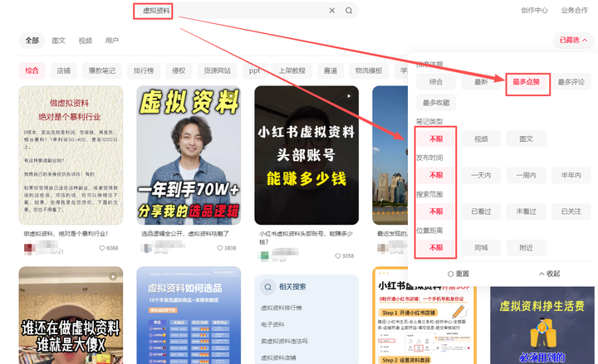The image size is (598, 364).
Task: Select the 店铺 category chip
Action: [x=64, y=70]
